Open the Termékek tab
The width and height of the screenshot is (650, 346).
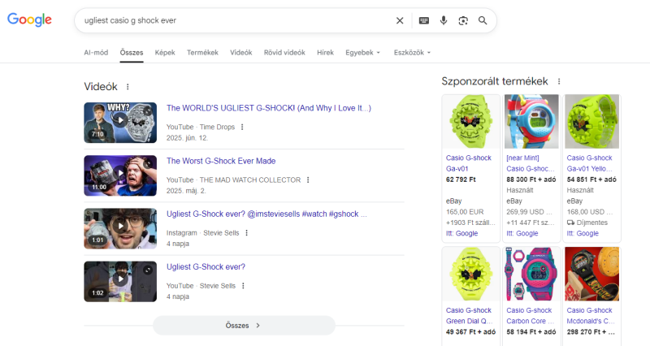pyautogui.click(x=202, y=53)
